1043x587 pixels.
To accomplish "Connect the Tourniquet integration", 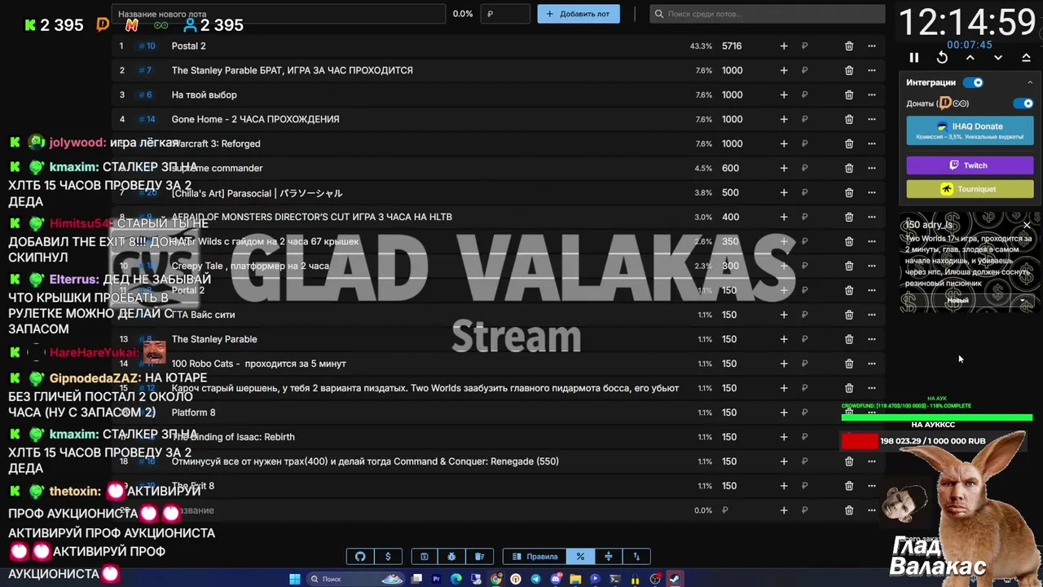I will (970, 189).
